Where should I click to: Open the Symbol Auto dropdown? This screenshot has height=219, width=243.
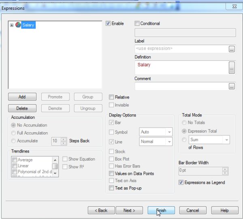pyautogui.click(x=156, y=132)
